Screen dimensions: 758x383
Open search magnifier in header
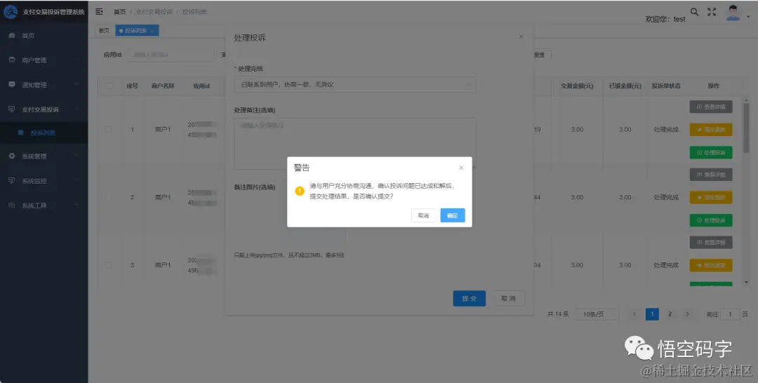(694, 12)
